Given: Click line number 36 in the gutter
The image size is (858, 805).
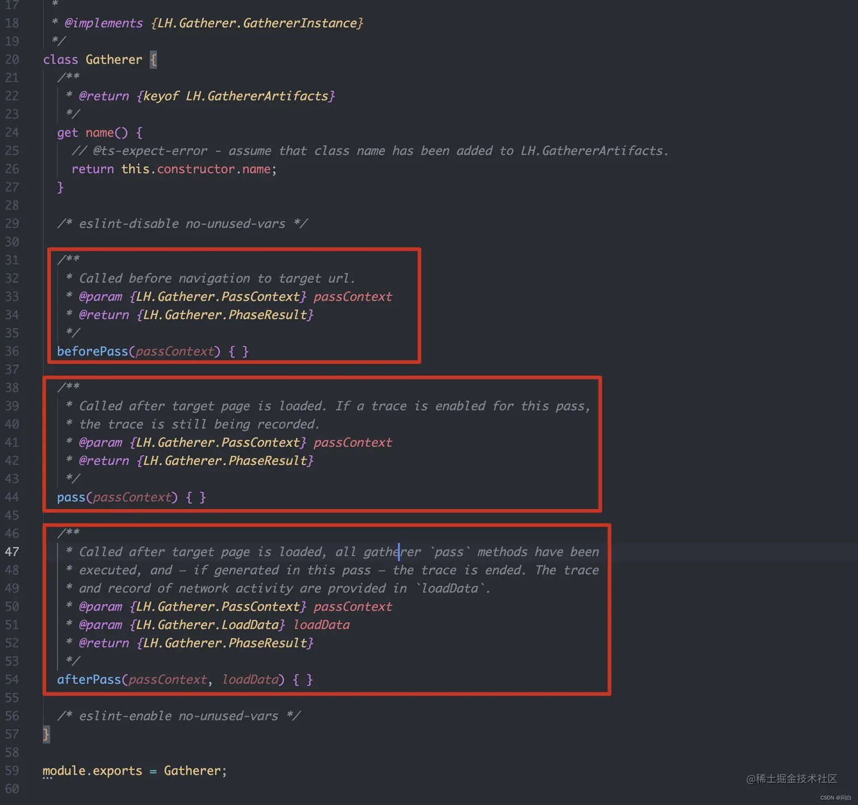Looking at the screenshot, I should click(x=12, y=351).
